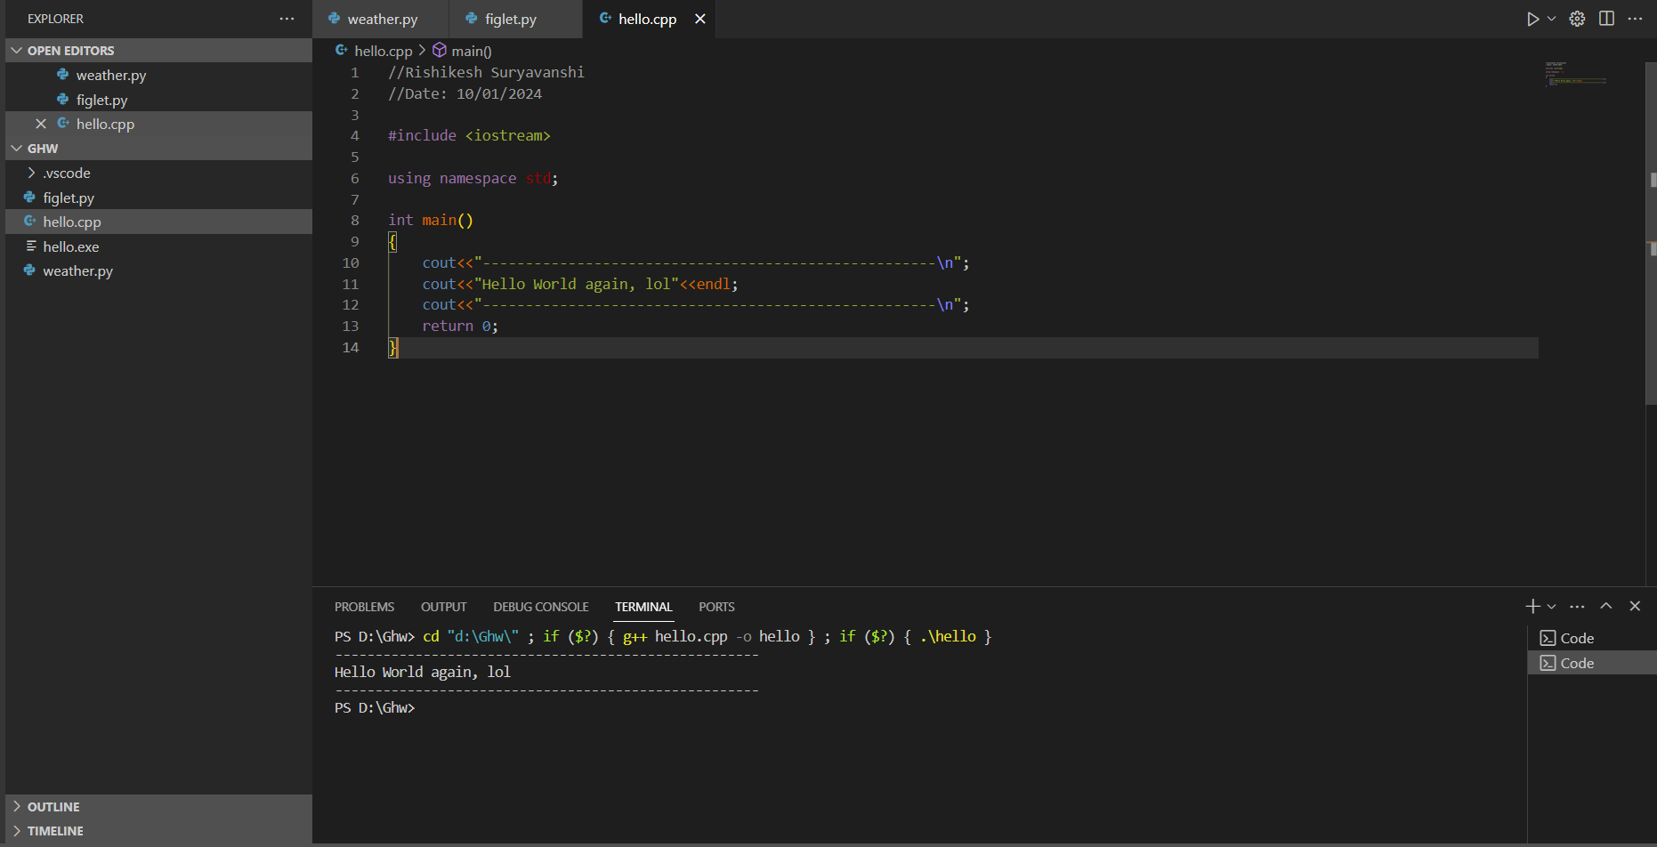Open terminal launch profile dropdown
The image size is (1657, 847).
tap(1552, 606)
